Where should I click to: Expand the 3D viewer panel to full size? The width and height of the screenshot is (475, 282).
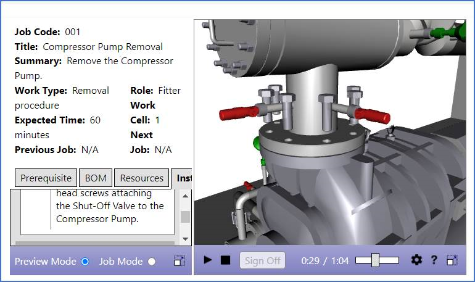(x=452, y=260)
